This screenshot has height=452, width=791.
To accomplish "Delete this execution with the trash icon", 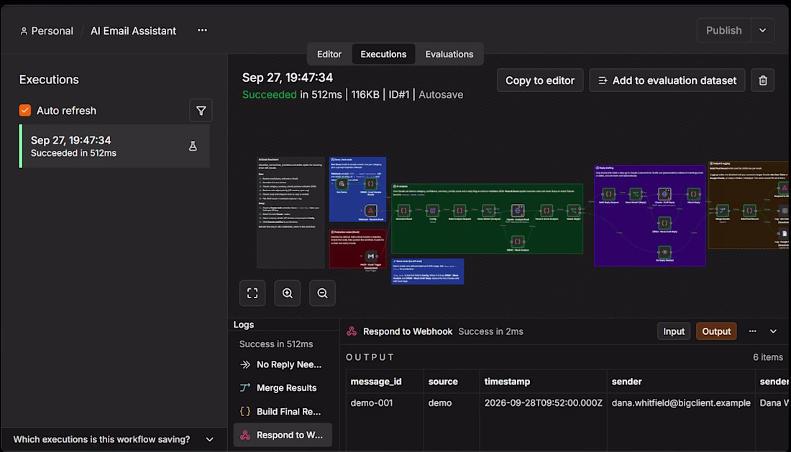I will point(763,80).
